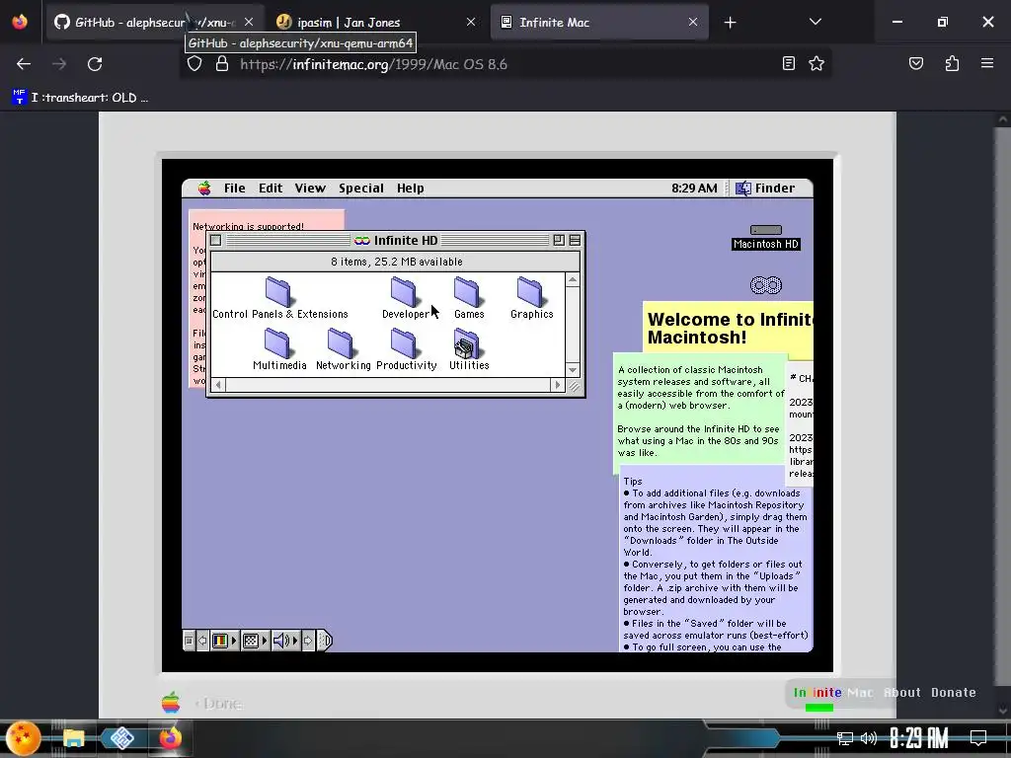Open File Explorer from the taskbar
The height and width of the screenshot is (758, 1011).
(x=73, y=738)
